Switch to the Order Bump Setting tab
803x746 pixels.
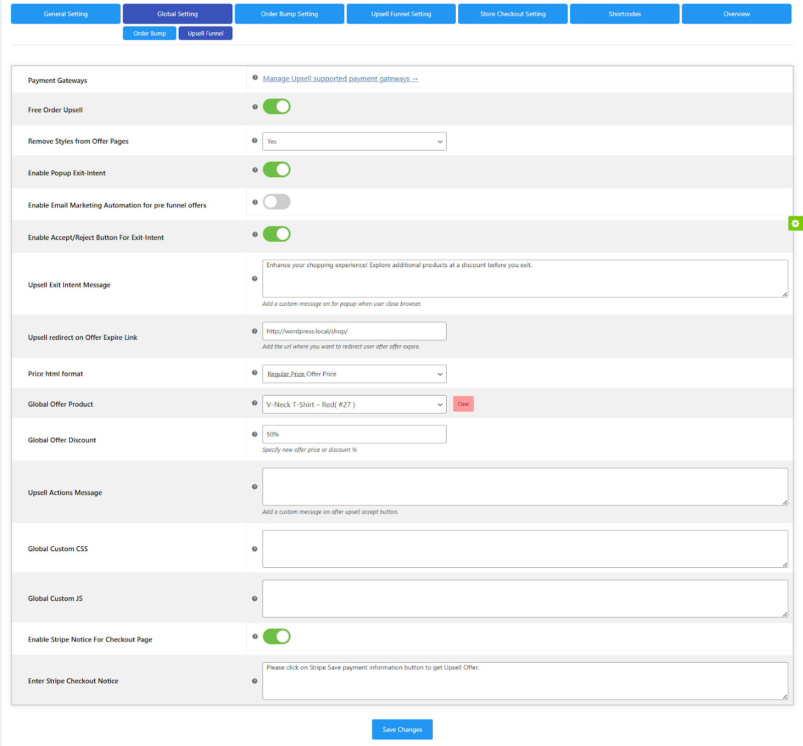[289, 14]
